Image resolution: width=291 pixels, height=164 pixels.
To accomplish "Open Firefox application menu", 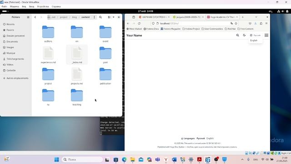I will tap(266, 23).
